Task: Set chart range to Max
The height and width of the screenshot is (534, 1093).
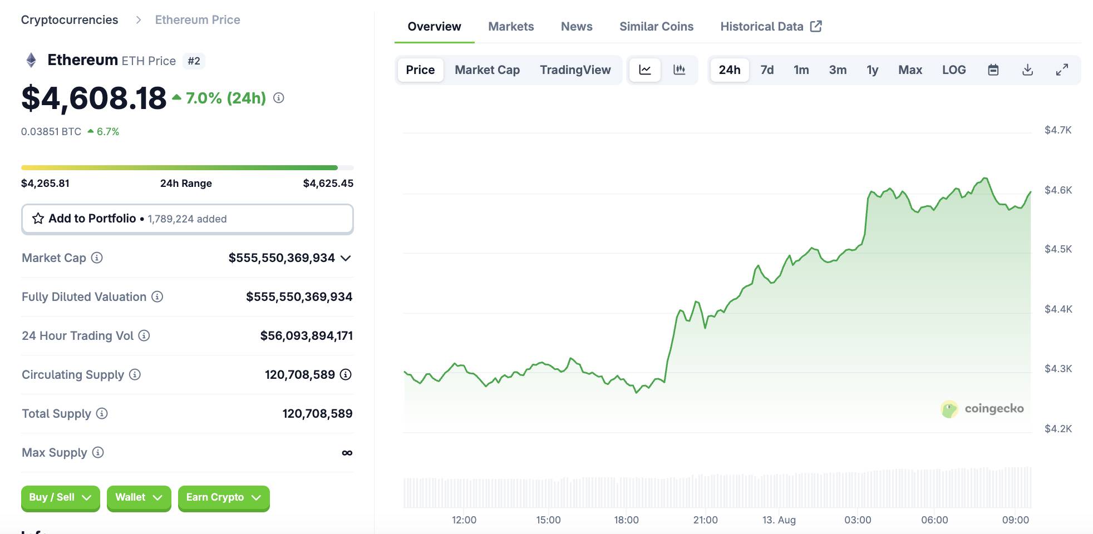Action: pyautogui.click(x=910, y=70)
